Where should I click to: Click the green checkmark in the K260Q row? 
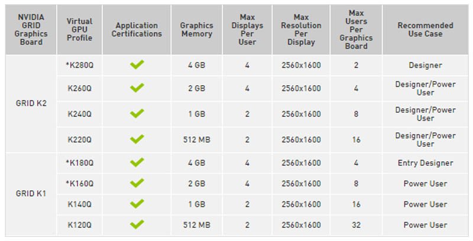pos(137,87)
